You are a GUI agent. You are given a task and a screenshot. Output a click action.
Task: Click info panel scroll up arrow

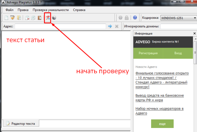click(195, 39)
